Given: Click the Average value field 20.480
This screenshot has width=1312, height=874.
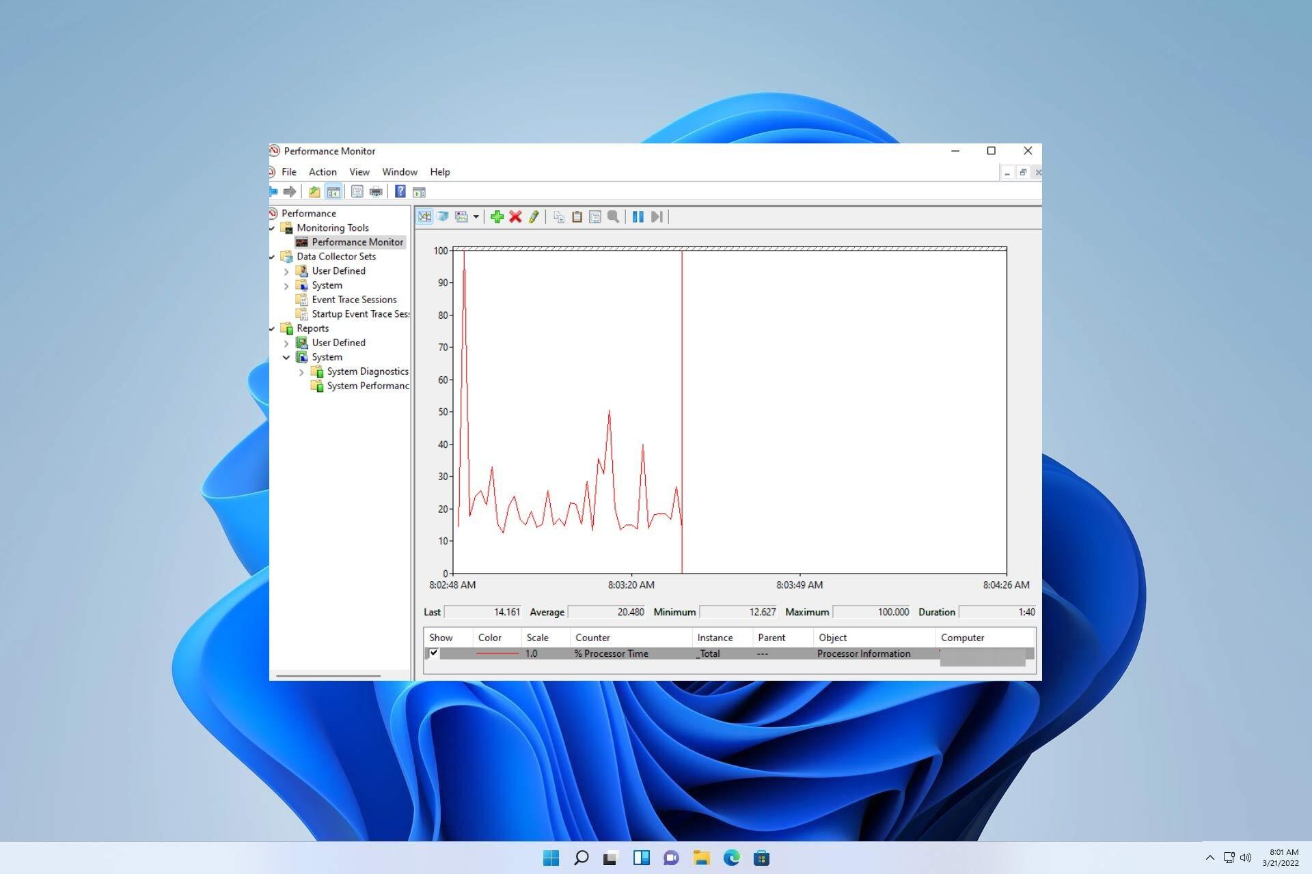Looking at the screenshot, I should click(x=607, y=612).
